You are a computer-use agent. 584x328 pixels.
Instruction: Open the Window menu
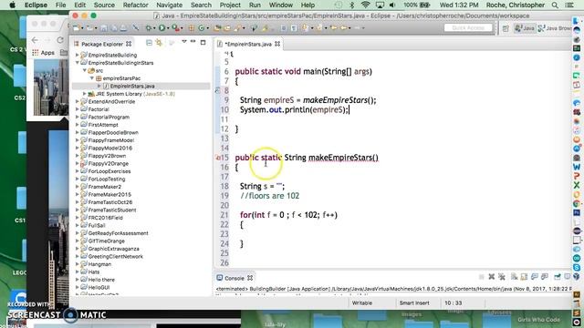pyautogui.click(x=281, y=5)
